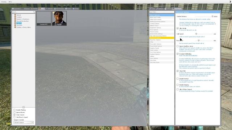
Task: Toggle the Disable Thinking checkbox
Action: pos(14,110)
